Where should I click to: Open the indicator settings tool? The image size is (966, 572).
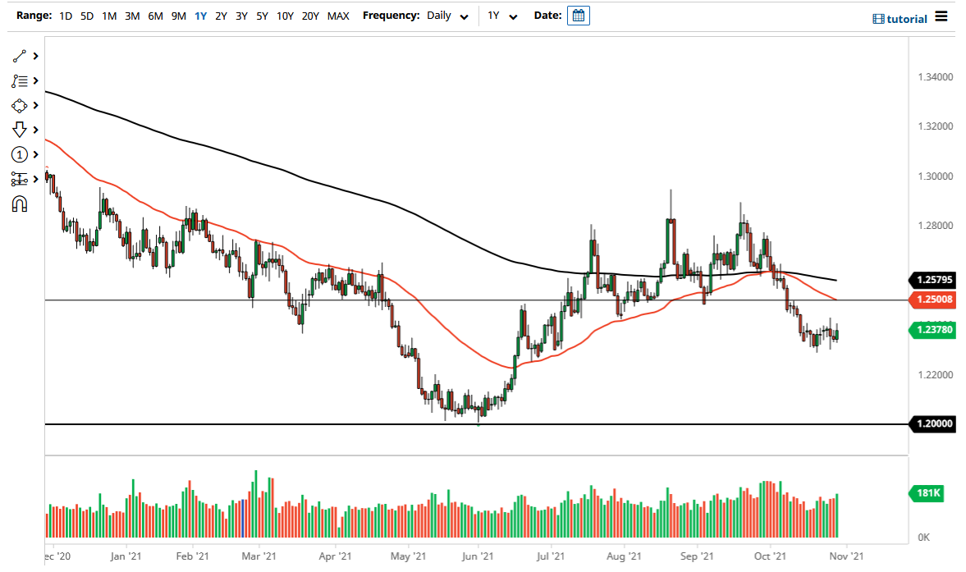(18, 179)
